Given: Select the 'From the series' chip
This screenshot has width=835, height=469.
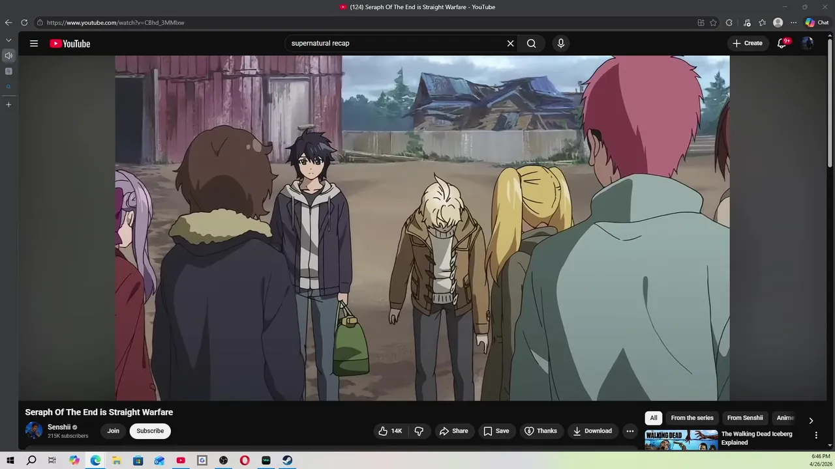Looking at the screenshot, I should (692, 418).
